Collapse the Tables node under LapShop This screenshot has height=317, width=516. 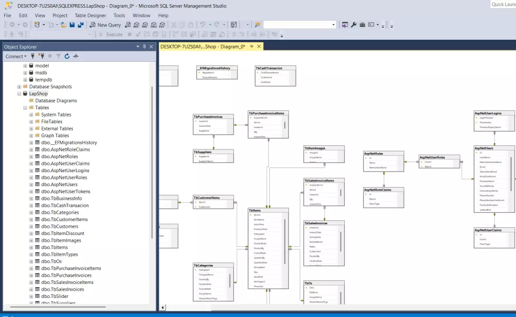pyautogui.click(x=25, y=107)
